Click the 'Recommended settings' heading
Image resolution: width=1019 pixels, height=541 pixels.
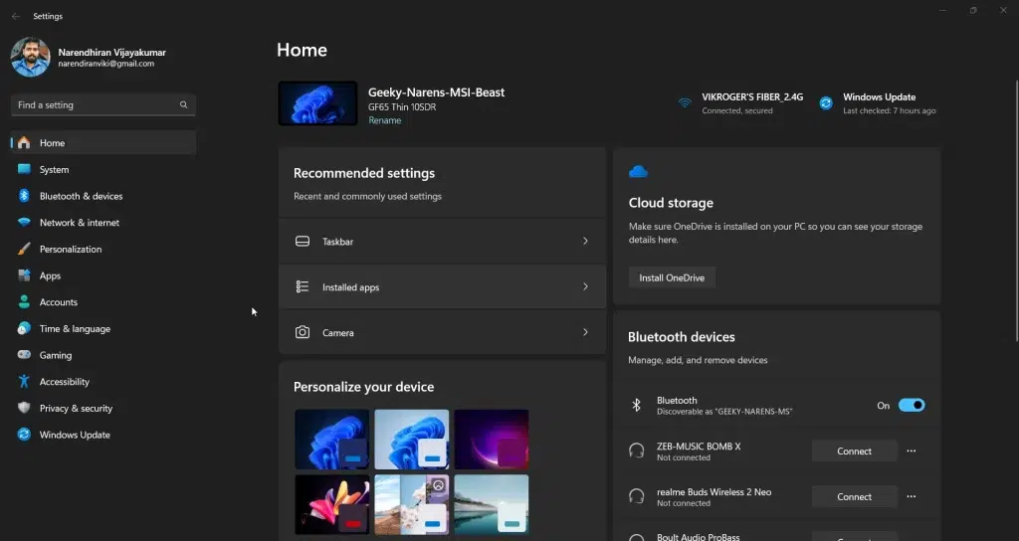[x=364, y=173]
